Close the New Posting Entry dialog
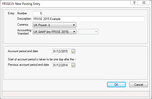152x99 pixels. 144,3
